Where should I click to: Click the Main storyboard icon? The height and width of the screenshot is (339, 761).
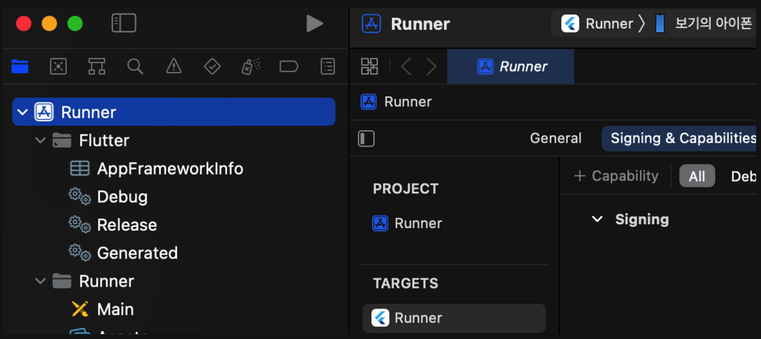[80, 309]
